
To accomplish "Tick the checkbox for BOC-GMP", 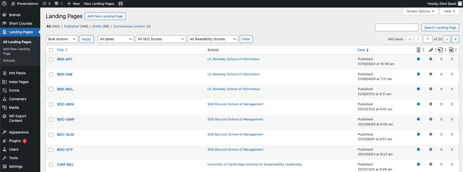I will [x=51, y=120].
